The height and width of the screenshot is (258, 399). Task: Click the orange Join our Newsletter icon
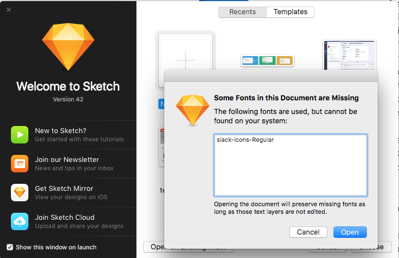click(x=20, y=163)
